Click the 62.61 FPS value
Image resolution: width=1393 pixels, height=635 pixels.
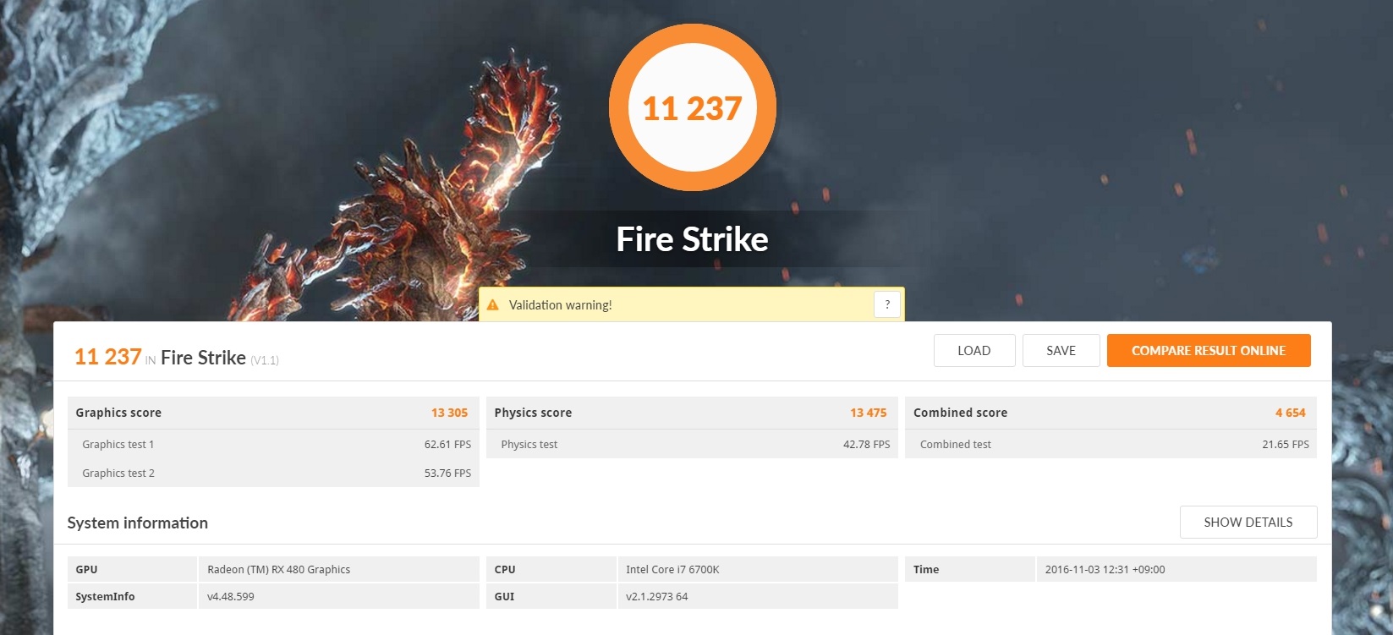pos(447,445)
